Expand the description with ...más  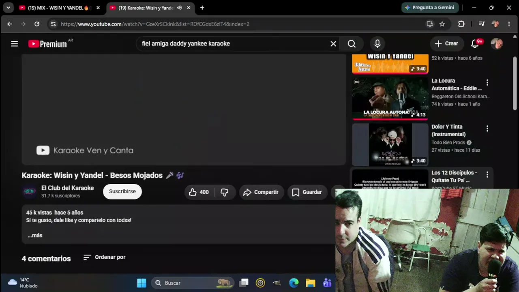(x=35, y=235)
